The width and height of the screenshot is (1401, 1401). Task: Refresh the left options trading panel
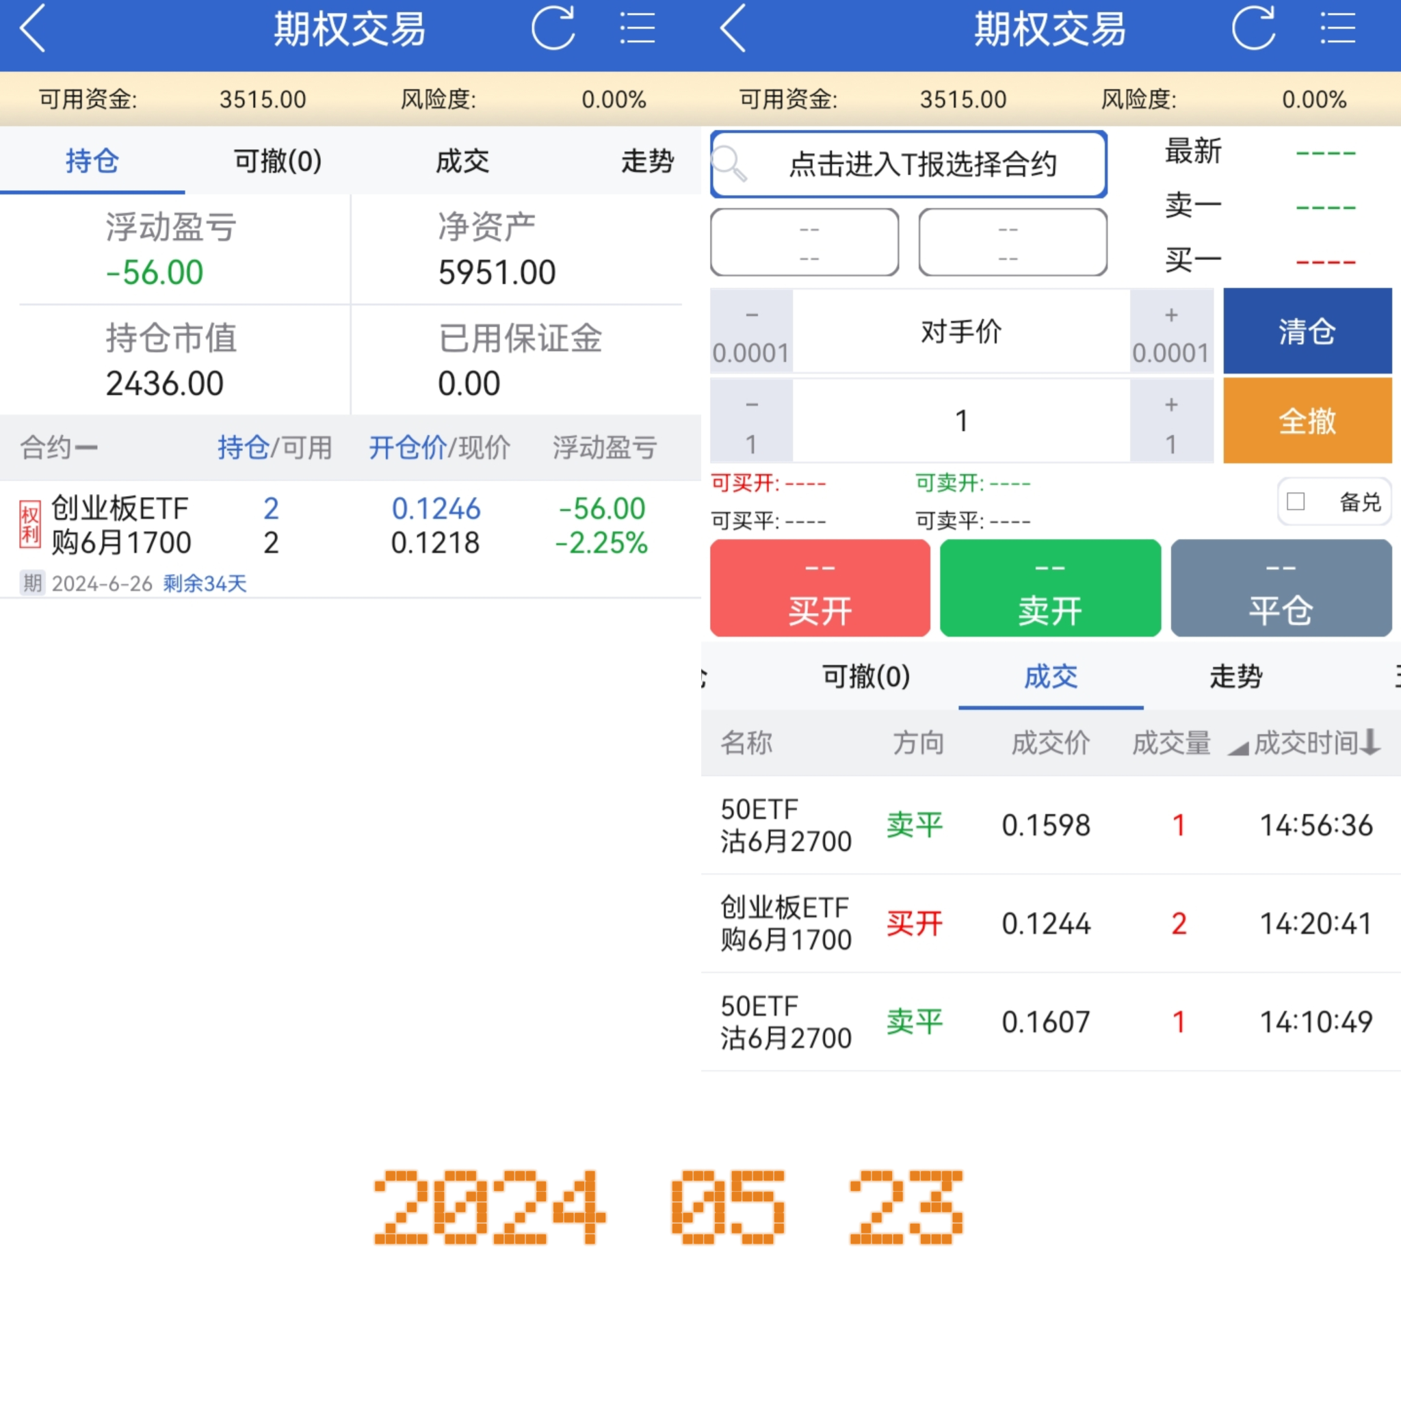click(553, 29)
